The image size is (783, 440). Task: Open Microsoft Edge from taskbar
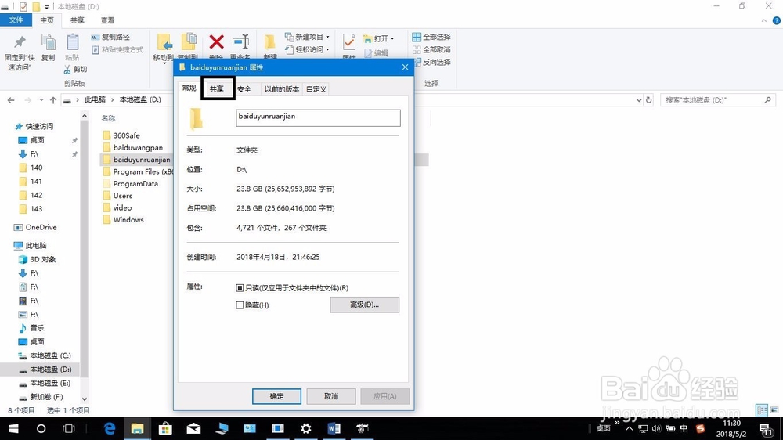point(110,428)
